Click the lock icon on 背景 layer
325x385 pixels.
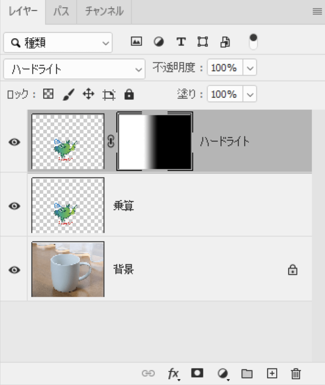[x=292, y=270]
